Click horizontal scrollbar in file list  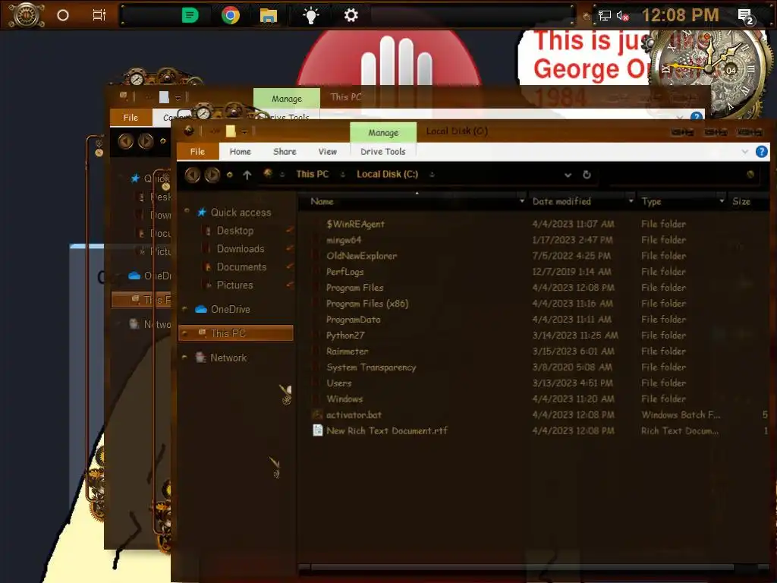pyautogui.click(x=522, y=567)
